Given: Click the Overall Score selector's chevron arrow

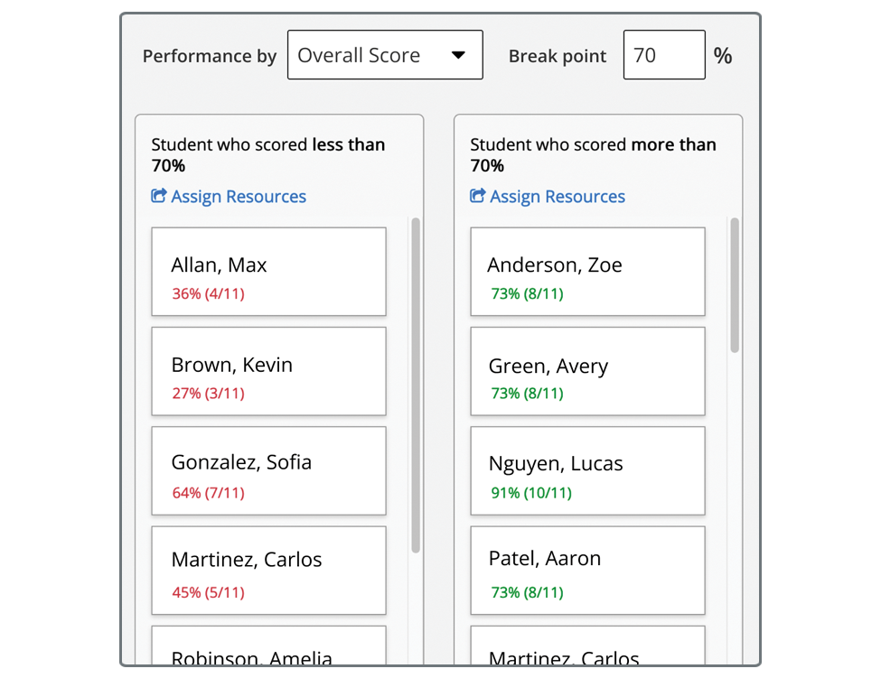Looking at the screenshot, I should (x=460, y=54).
